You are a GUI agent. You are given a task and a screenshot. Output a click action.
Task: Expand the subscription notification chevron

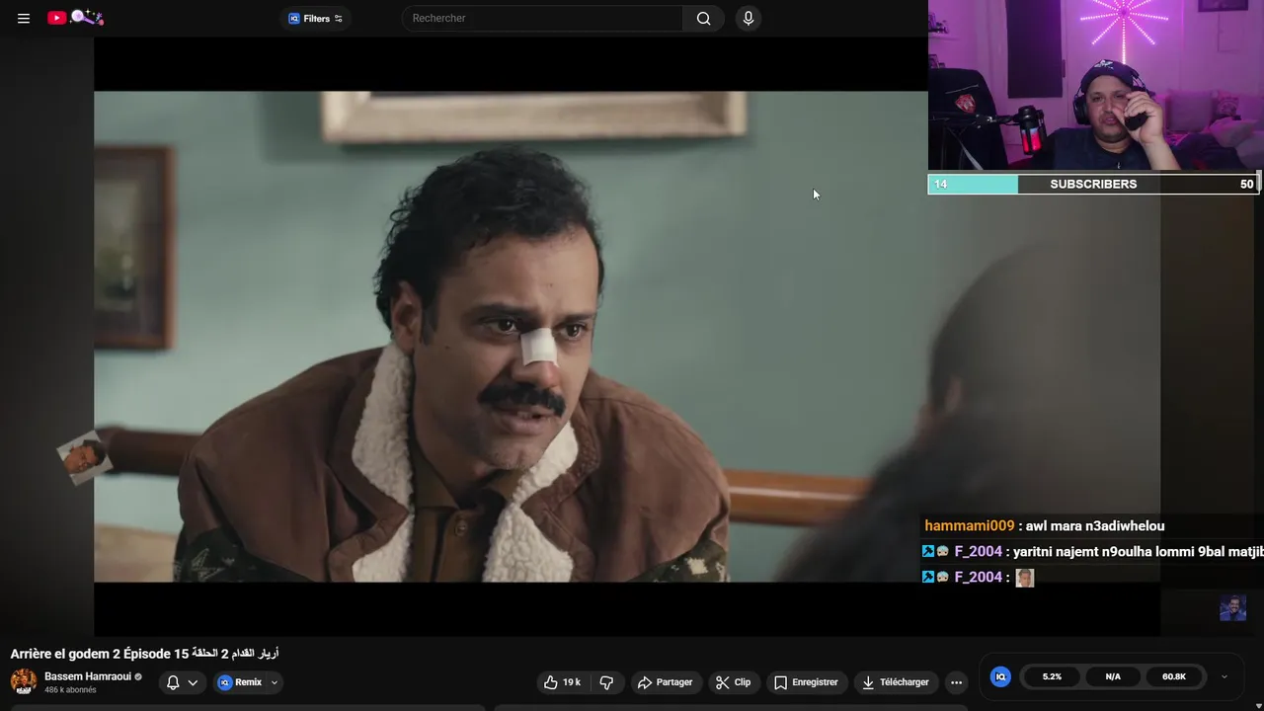pyautogui.click(x=193, y=682)
